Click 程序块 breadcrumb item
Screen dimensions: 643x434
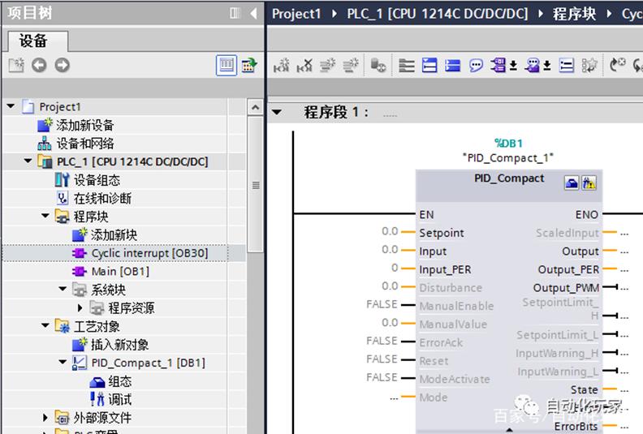[574, 14]
